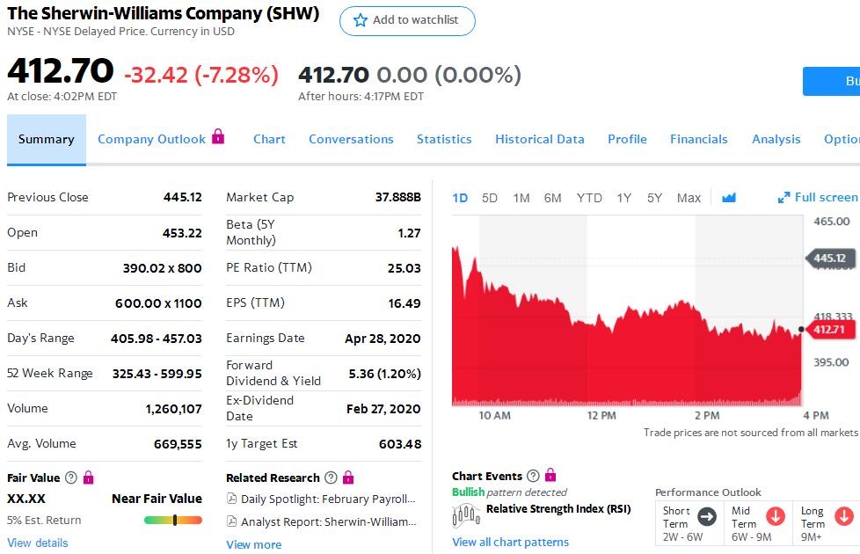The width and height of the screenshot is (860, 554).
Task: Click the Mid Term down arrow icon
Action: point(776,517)
